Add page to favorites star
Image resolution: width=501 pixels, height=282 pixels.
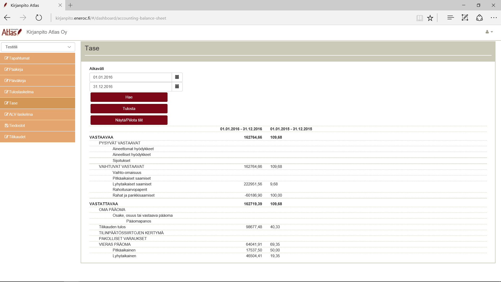tap(430, 18)
